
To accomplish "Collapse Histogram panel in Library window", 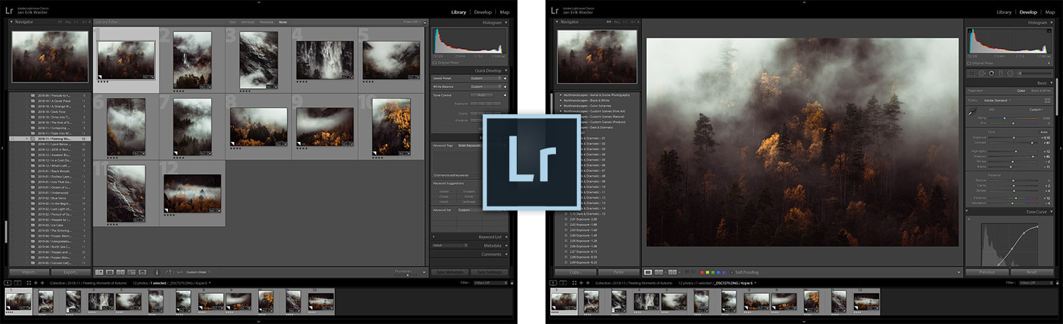I will (x=506, y=22).
